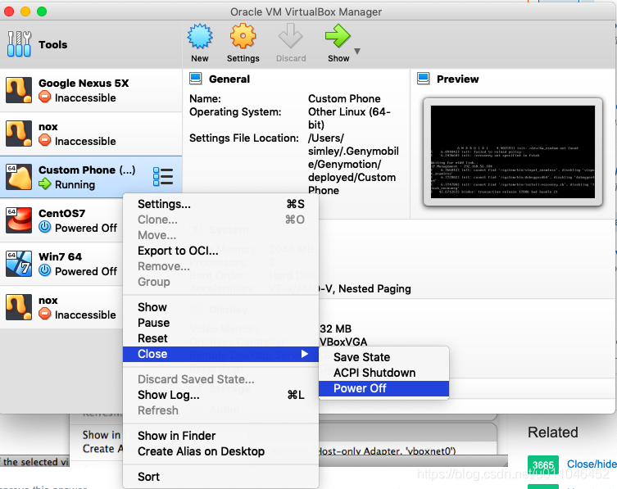Click the Running status arrow icon
The width and height of the screenshot is (617, 489).
click(45, 183)
